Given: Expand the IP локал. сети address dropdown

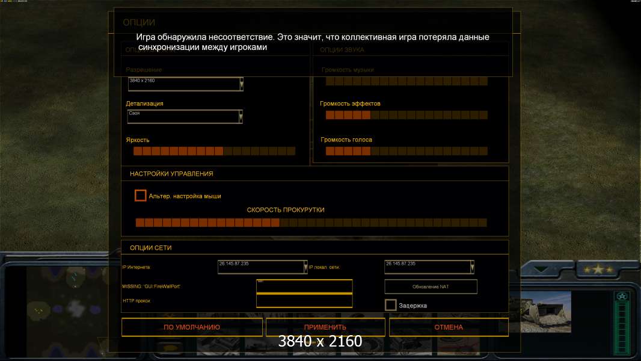Looking at the screenshot, I should [x=429, y=267].
